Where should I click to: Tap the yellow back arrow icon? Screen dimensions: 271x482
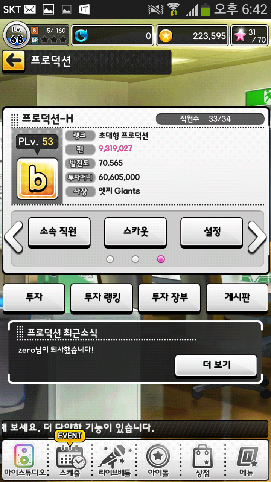[14, 61]
